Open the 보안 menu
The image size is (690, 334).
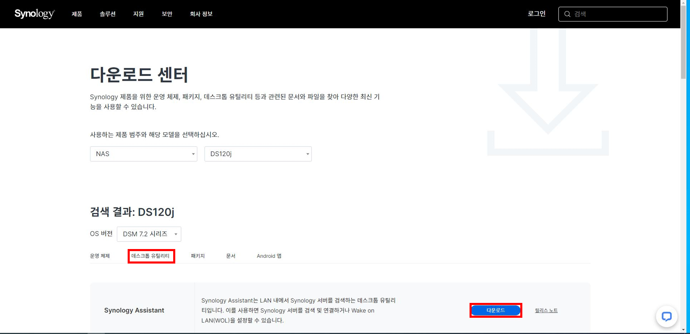pyautogui.click(x=167, y=14)
